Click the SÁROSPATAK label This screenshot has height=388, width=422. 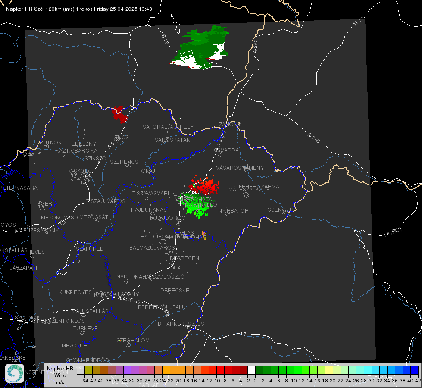point(172,140)
